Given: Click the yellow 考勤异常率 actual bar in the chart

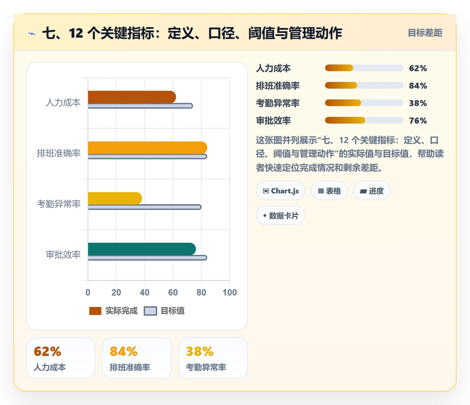Looking at the screenshot, I should (x=115, y=198).
